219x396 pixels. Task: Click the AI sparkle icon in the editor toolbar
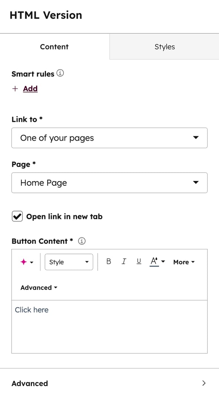coord(24,262)
